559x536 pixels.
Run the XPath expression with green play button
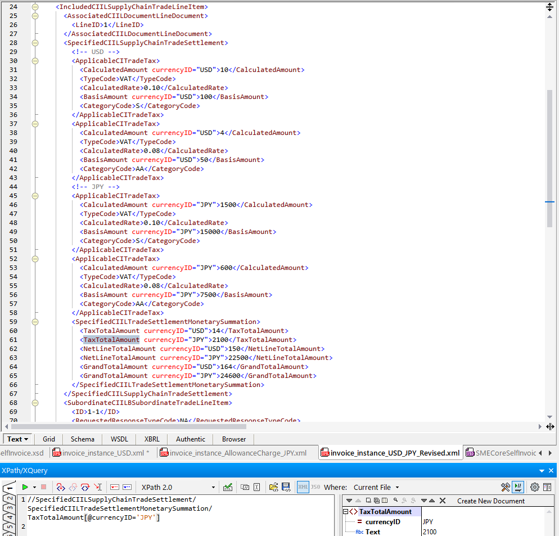(25, 487)
